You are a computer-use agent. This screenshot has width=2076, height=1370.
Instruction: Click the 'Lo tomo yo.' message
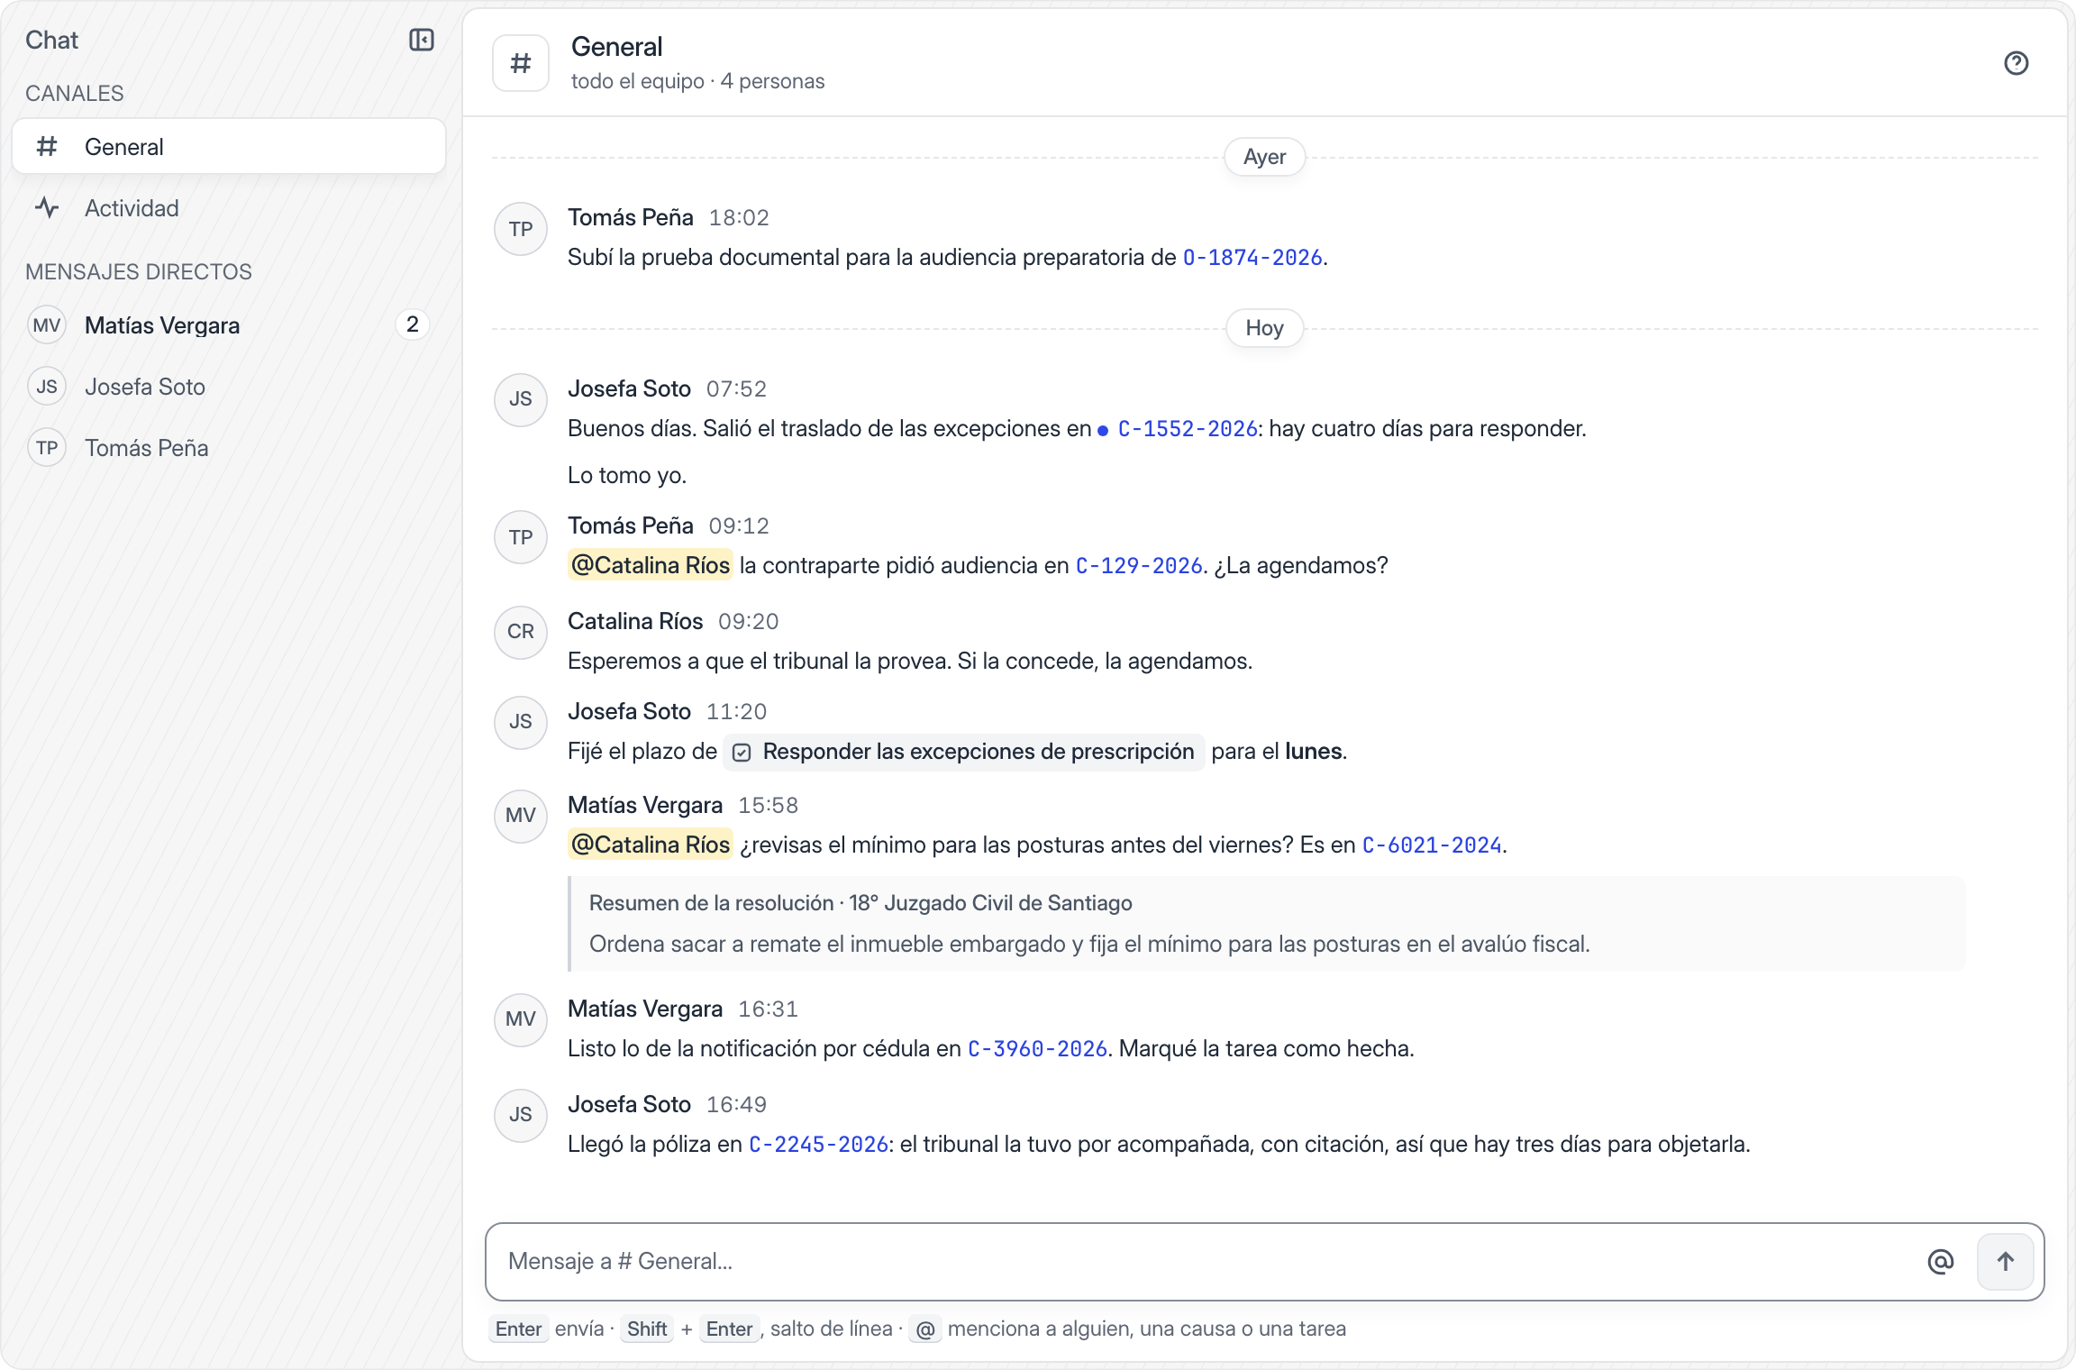(627, 476)
